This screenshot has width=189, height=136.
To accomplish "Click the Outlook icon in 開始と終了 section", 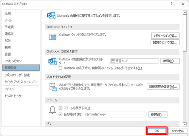I will [53, 61].
